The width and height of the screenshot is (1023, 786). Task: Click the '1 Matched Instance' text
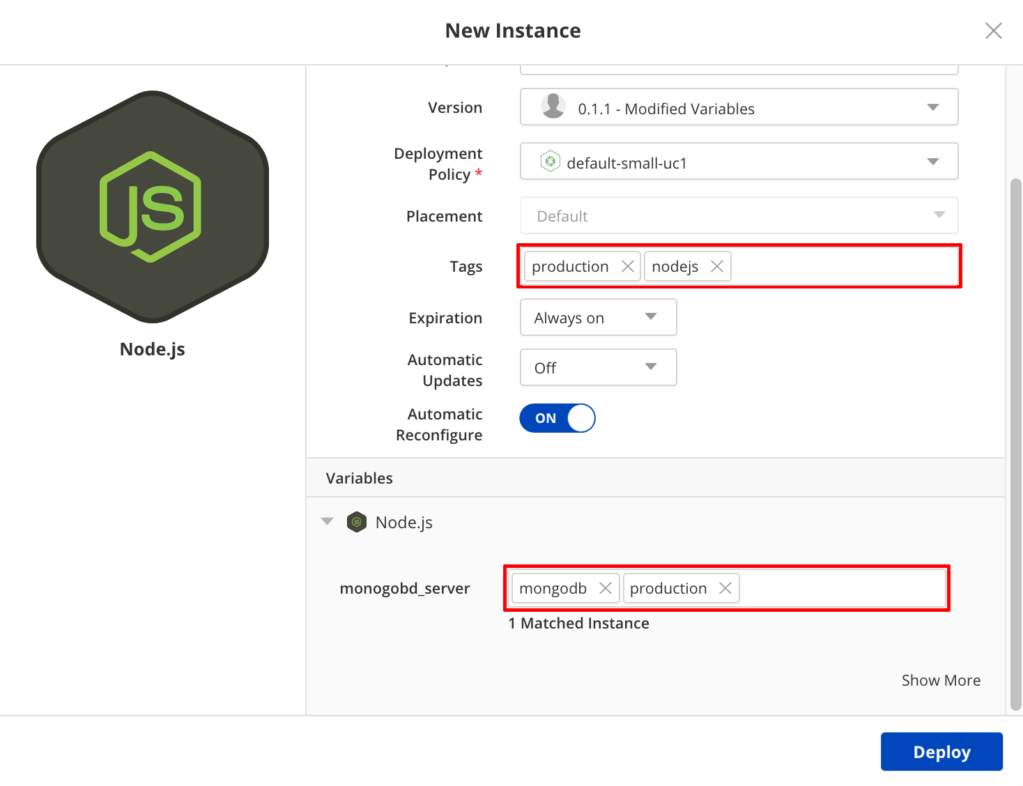pos(578,624)
